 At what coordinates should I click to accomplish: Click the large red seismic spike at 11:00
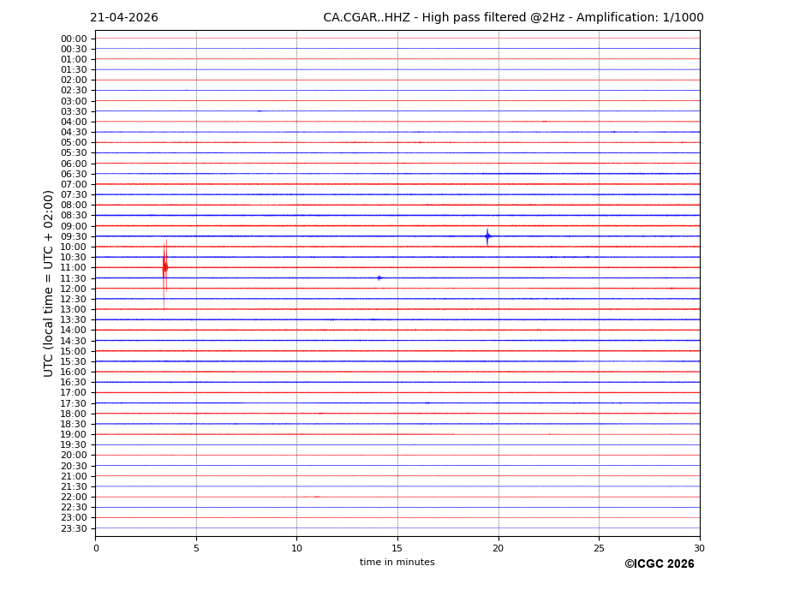point(164,267)
